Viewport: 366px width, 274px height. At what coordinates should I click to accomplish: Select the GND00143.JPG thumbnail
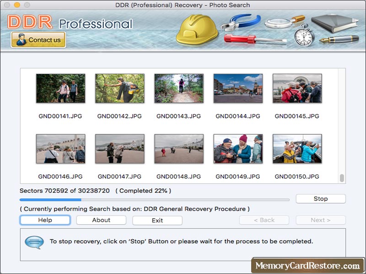coord(178,89)
